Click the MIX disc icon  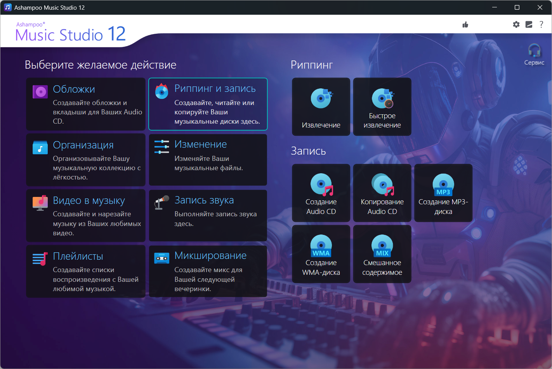click(x=382, y=246)
